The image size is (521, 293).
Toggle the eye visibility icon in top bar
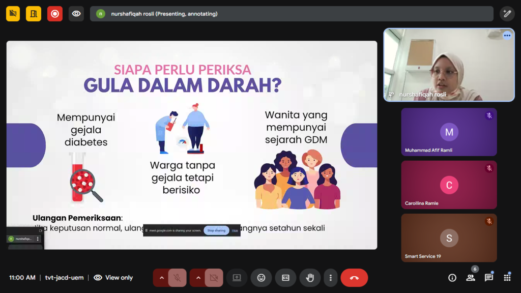coord(76,14)
